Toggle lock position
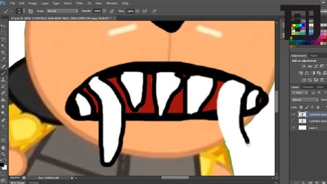Viewport: 327px width, 184px height. (x=312, y=107)
